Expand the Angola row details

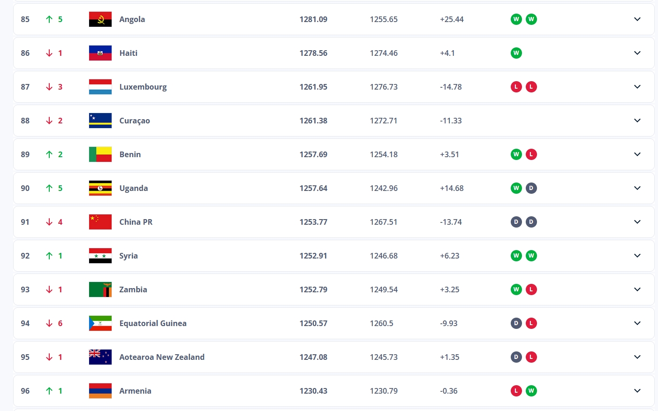(x=637, y=19)
